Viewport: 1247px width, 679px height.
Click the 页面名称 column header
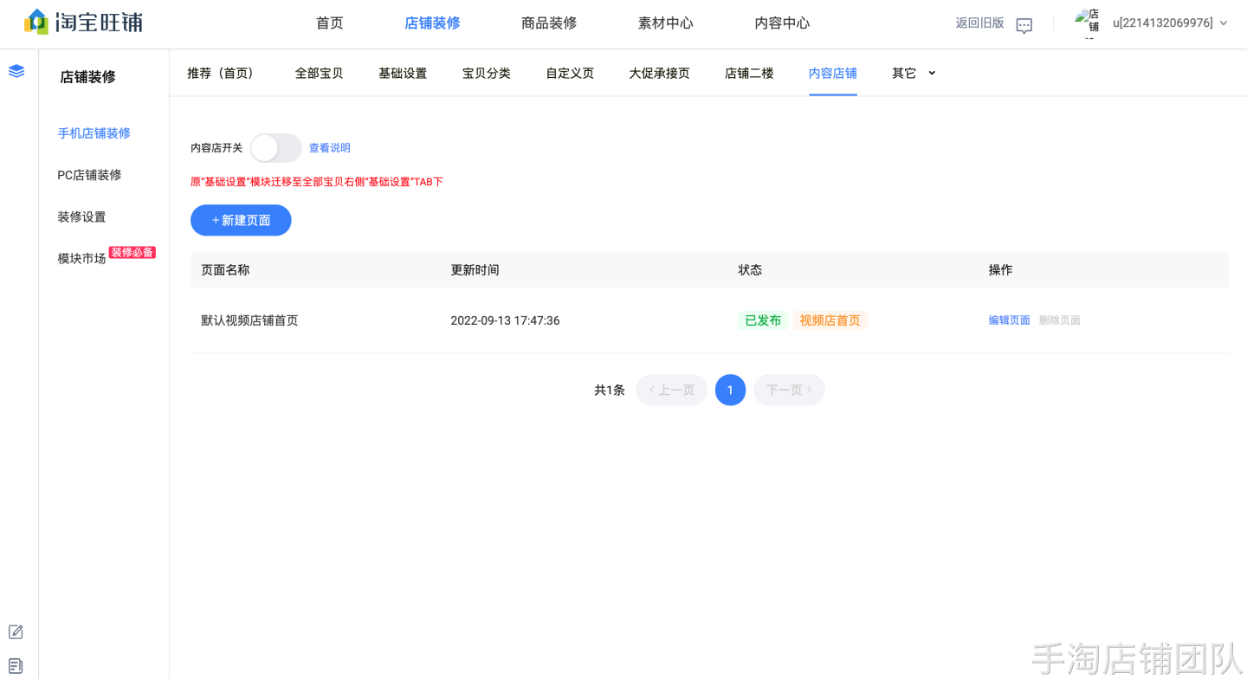[225, 270]
